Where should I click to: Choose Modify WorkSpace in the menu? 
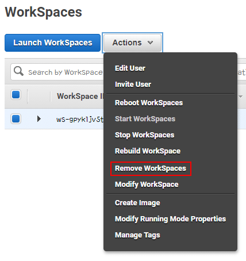point(147,185)
